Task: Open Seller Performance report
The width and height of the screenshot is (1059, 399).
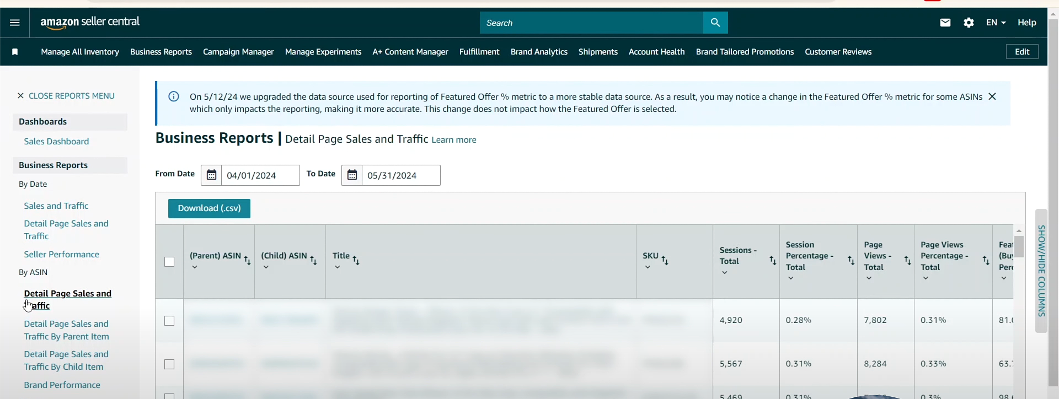Action: (62, 255)
